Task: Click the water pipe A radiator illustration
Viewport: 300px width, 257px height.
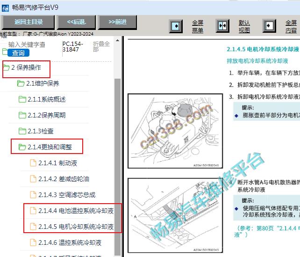Action: [x=175, y=216]
